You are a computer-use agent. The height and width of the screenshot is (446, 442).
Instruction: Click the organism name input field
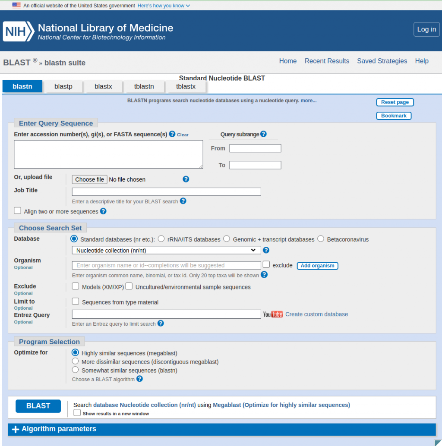point(167,265)
